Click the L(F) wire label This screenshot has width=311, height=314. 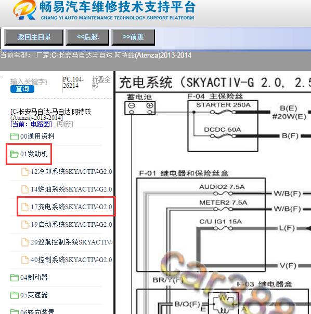point(287,228)
